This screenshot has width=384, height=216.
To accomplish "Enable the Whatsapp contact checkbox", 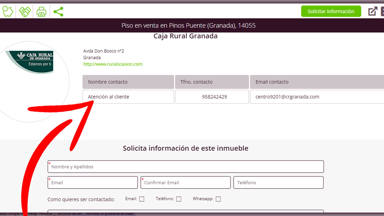I will pyautogui.click(x=218, y=199).
